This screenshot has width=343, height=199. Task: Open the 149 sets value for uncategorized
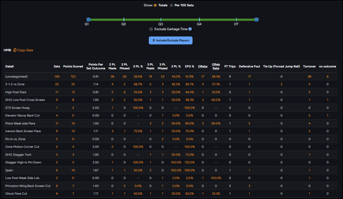pos(57,76)
